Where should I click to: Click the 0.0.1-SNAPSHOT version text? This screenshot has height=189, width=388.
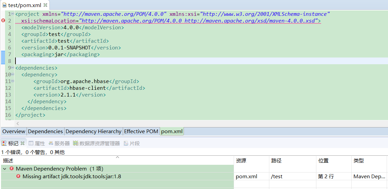point(70,47)
